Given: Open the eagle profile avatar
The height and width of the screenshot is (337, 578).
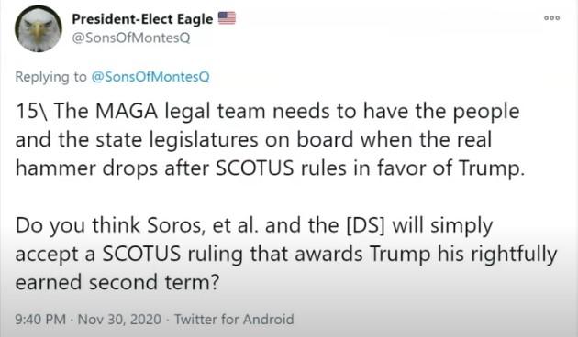Looking at the screenshot, I should pyautogui.click(x=39, y=28).
